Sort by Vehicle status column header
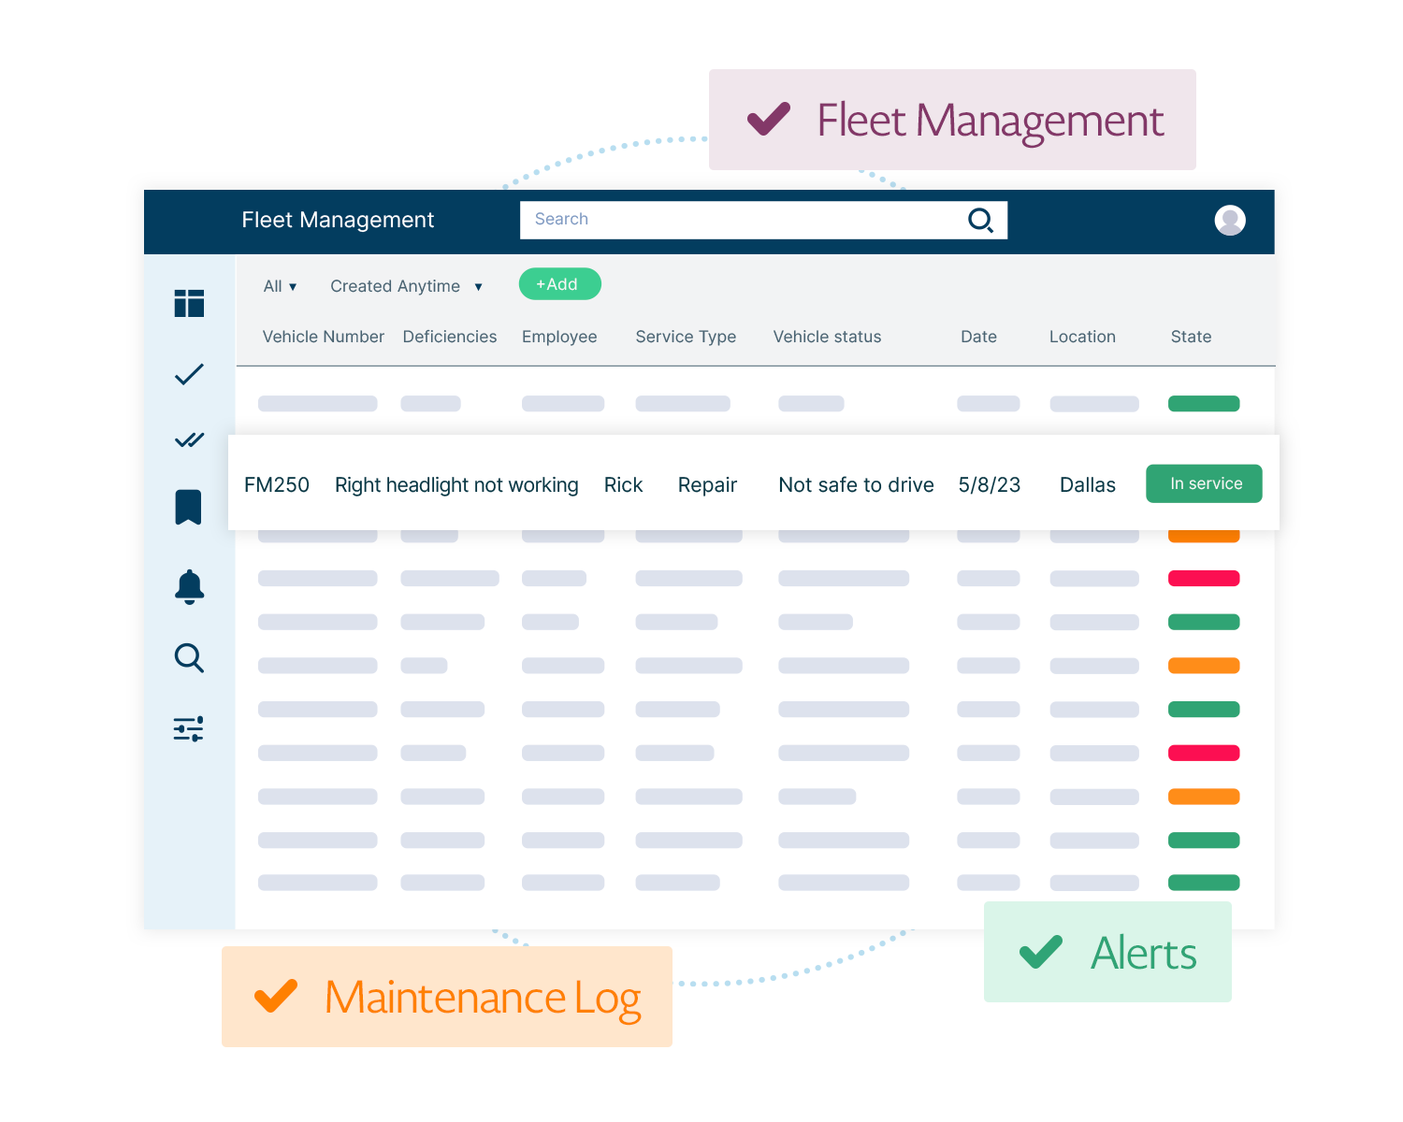The width and height of the screenshot is (1403, 1122). click(827, 337)
